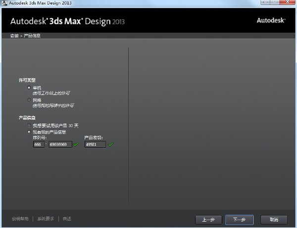The image size is (297, 228).
Task: Click the 使用我的网络中的许可 description text
Action: tap(53, 105)
